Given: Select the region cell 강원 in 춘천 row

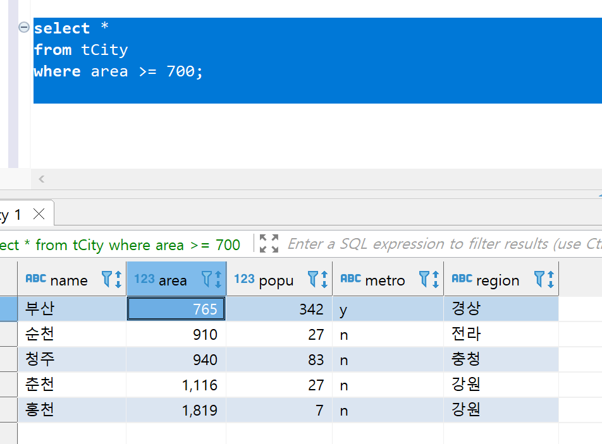Looking at the screenshot, I should point(501,385).
